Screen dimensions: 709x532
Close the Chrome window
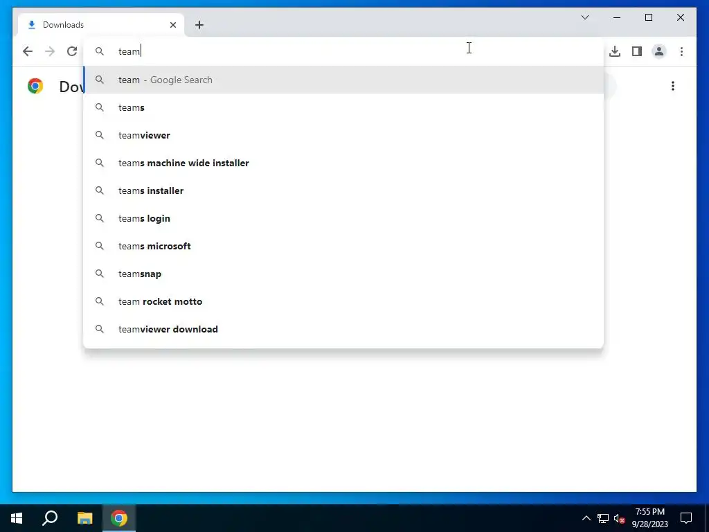(680, 17)
